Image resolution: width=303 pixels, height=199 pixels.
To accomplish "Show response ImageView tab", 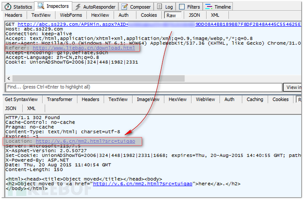I will pos(148,99).
